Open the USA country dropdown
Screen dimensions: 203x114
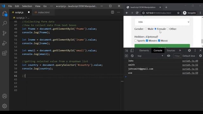pos(162,22)
